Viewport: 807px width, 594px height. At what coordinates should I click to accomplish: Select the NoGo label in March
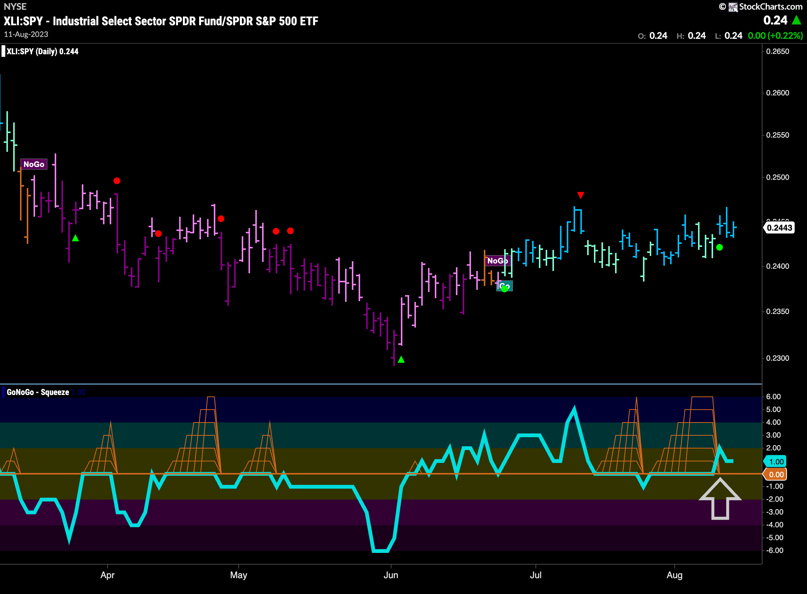coord(34,164)
